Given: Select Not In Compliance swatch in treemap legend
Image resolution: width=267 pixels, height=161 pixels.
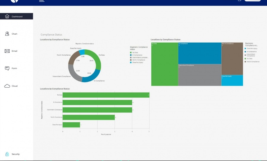Looking at the screenshot, I should click(x=245, y=62).
